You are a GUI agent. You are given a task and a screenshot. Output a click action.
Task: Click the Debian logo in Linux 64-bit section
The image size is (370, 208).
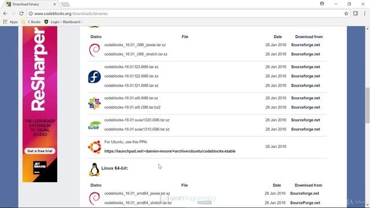(95, 198)
